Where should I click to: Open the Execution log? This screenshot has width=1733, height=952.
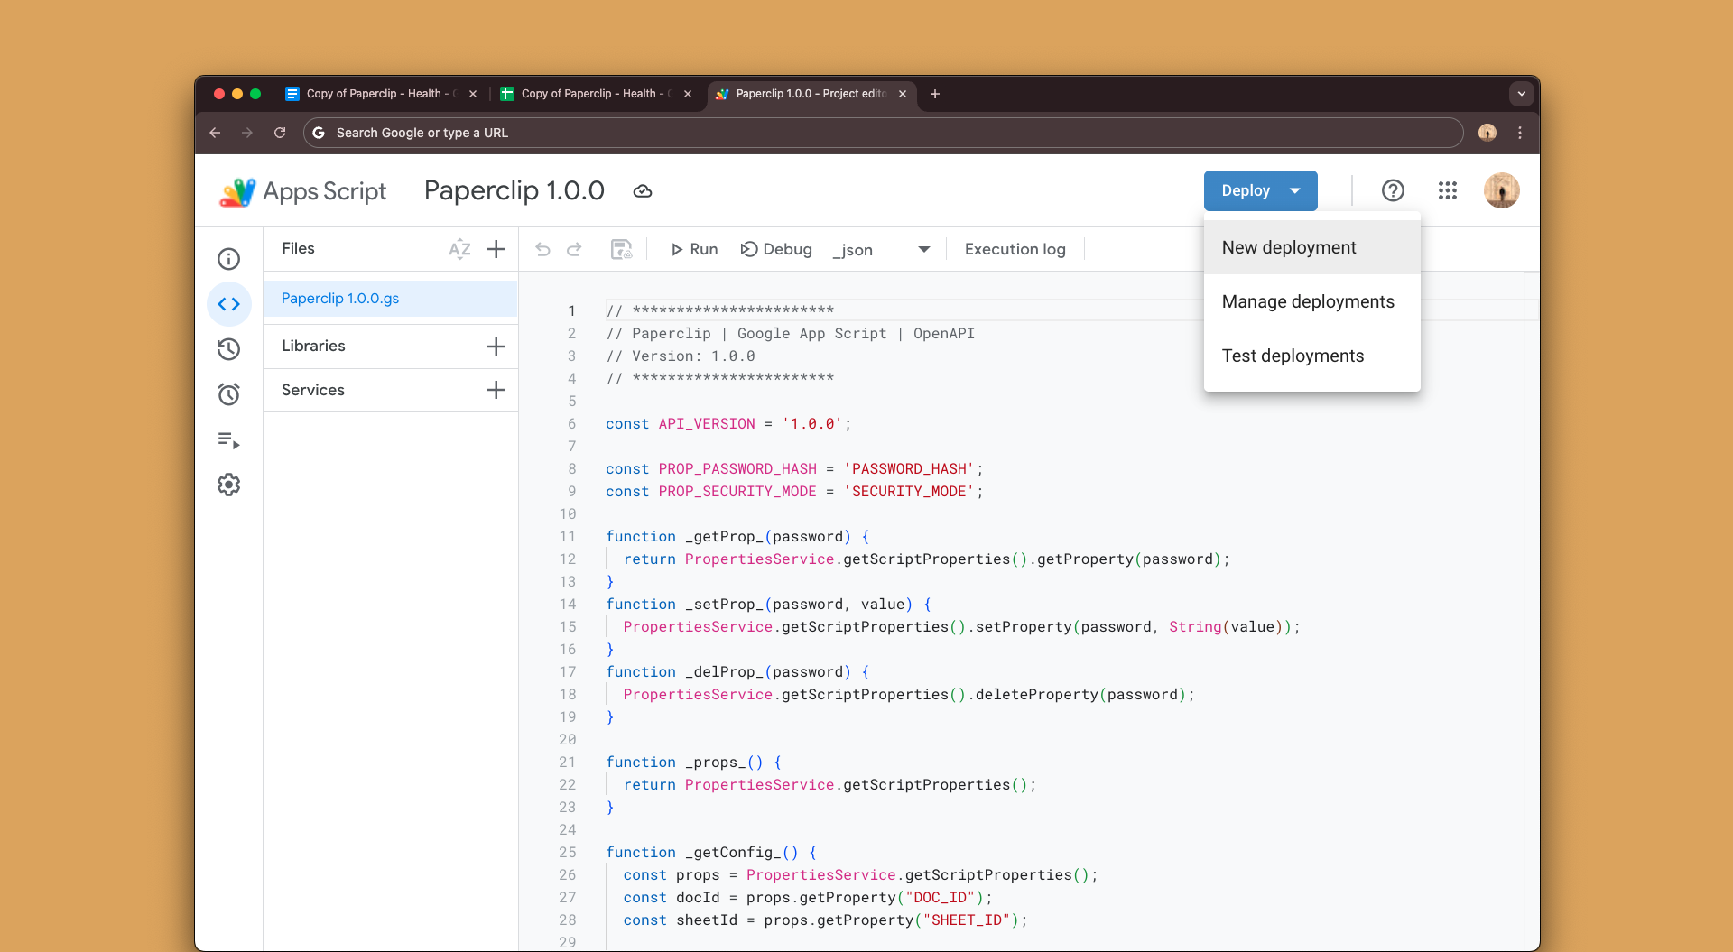coord(1015,249)
